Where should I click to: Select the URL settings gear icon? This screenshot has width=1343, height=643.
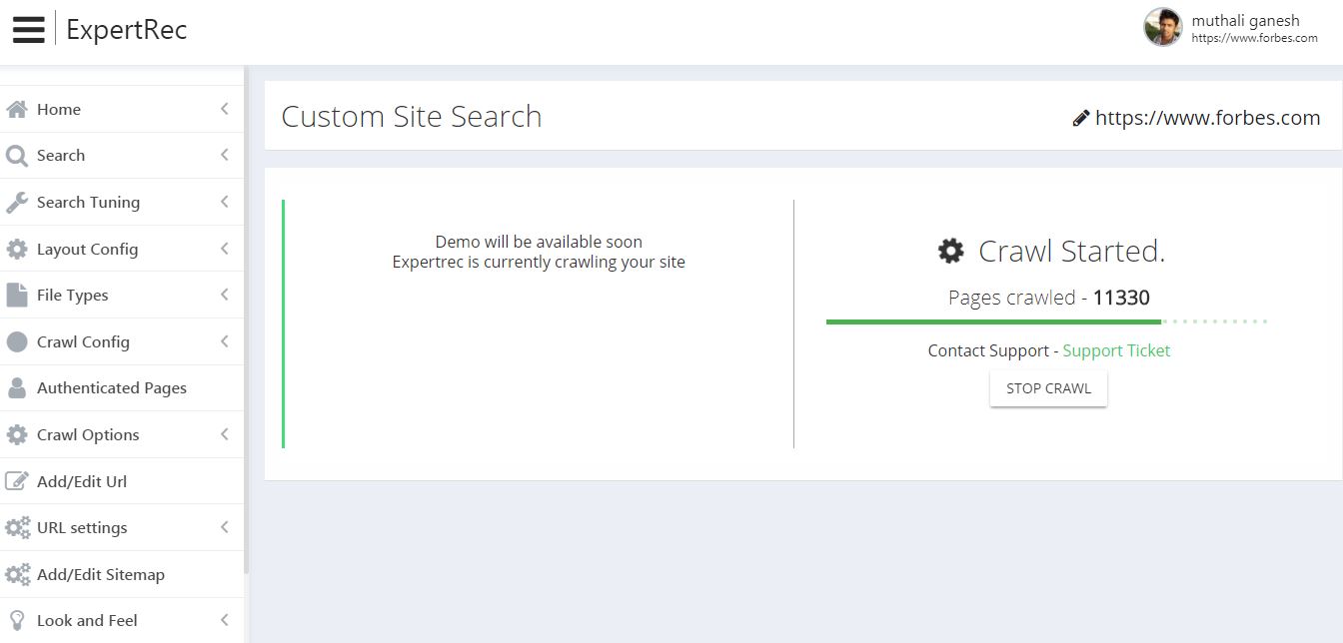pos(17,527)
